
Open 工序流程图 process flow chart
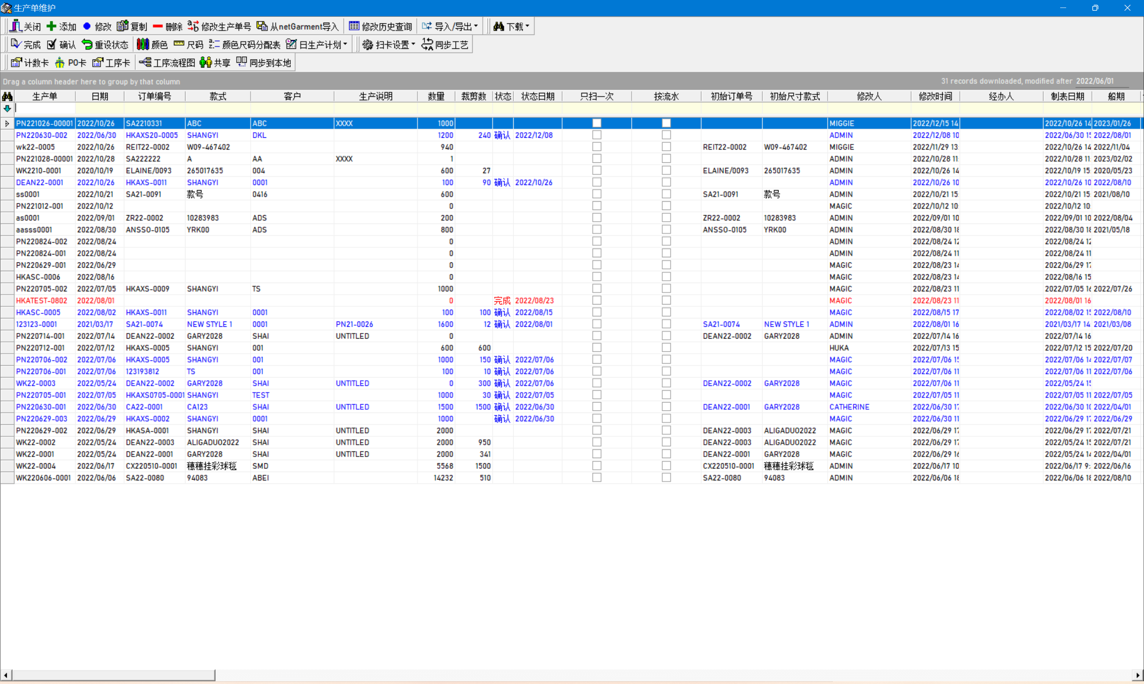[167, 62]
